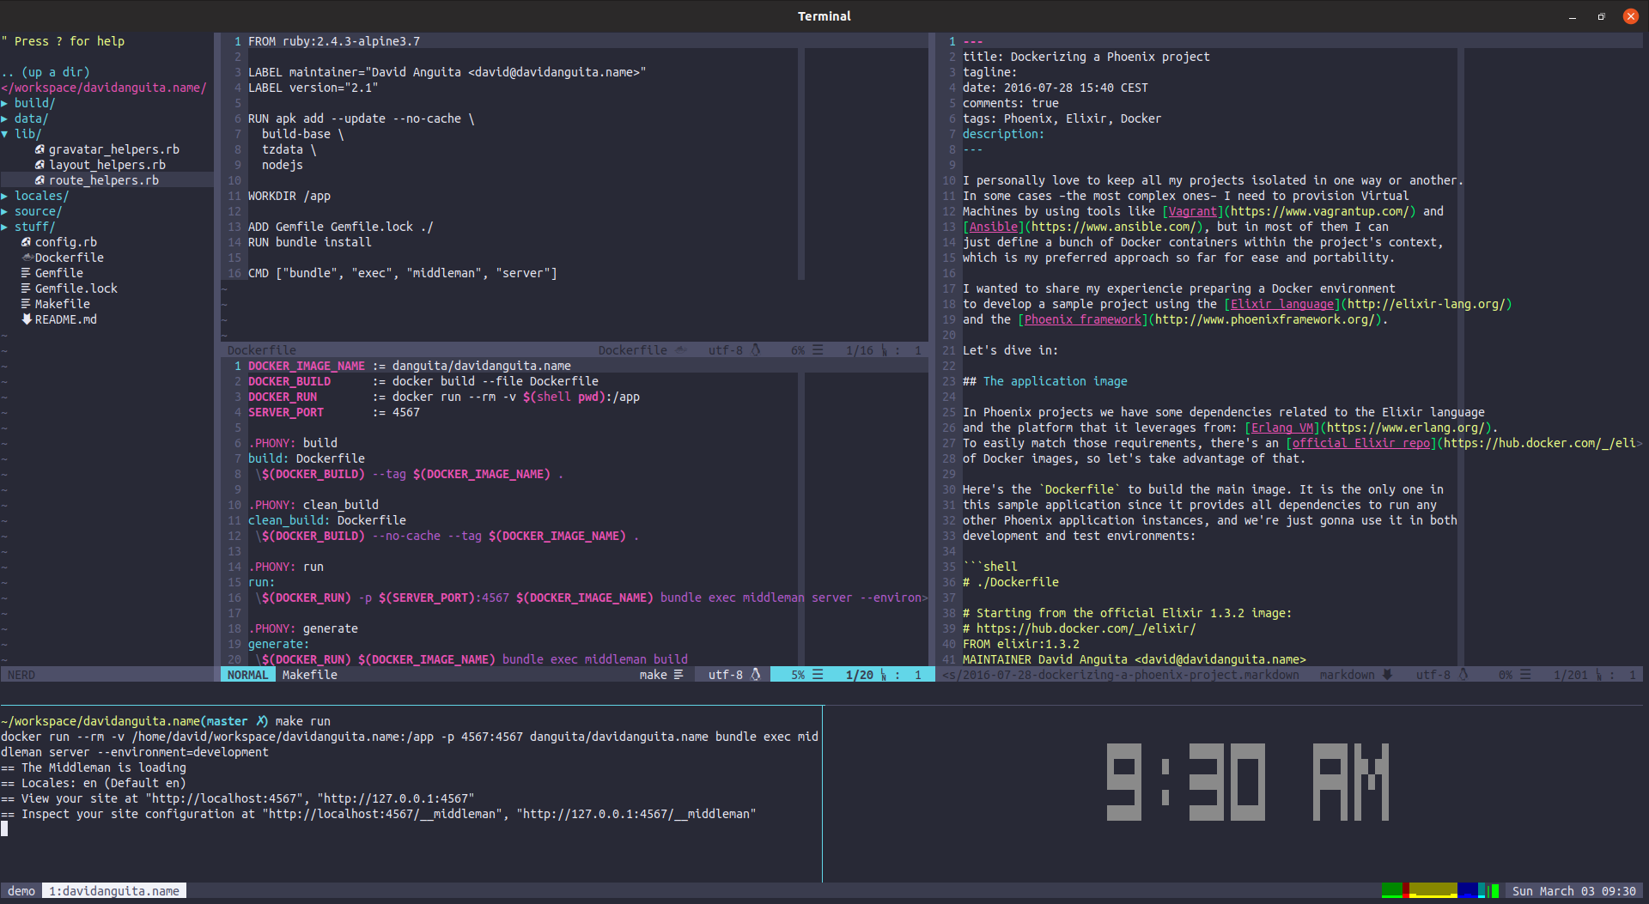This screenshot has height=904, width=1649.
Task: Go up a directory via '.. (up a dir)'
Action: [x=46, y=72]
